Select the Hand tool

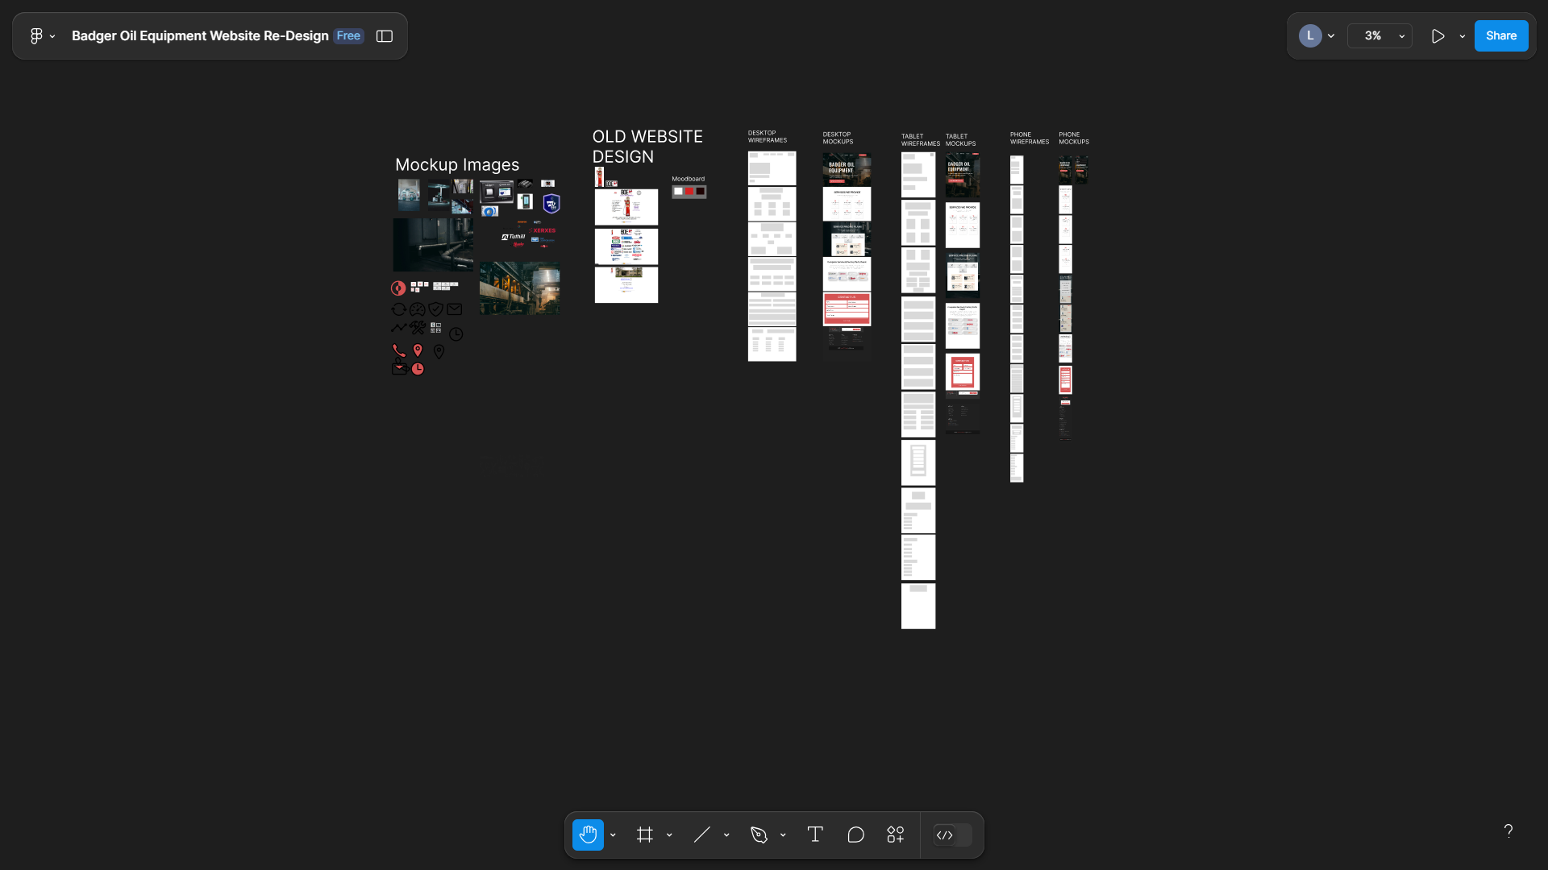click(588, 835)
